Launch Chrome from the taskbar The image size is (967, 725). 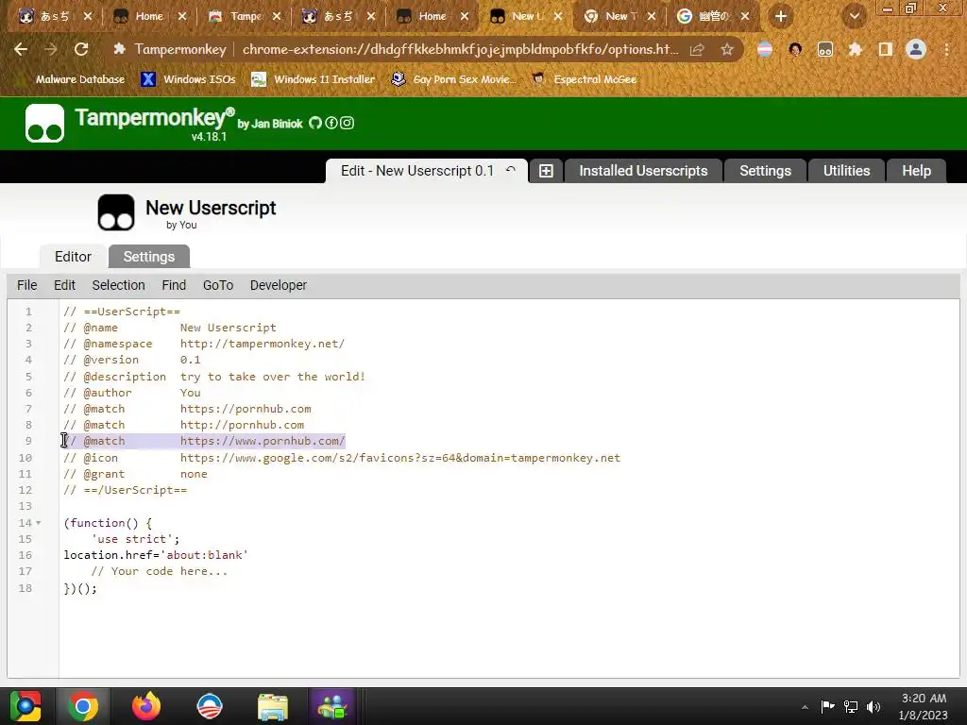tap(83, 706)
